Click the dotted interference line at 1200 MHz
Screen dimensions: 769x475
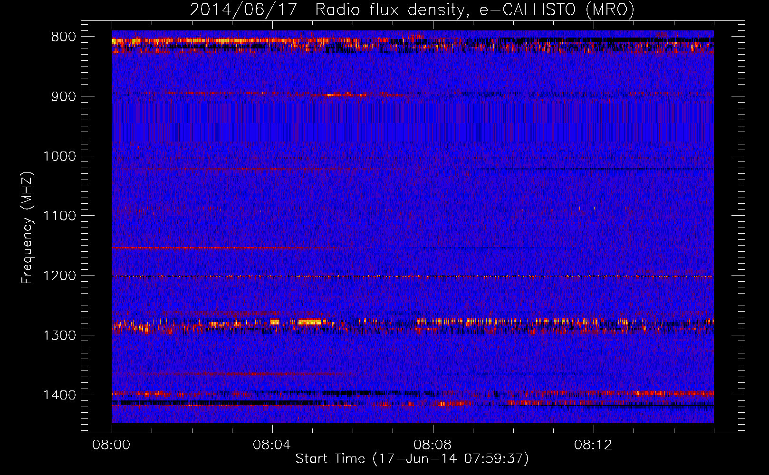(413, 276)
